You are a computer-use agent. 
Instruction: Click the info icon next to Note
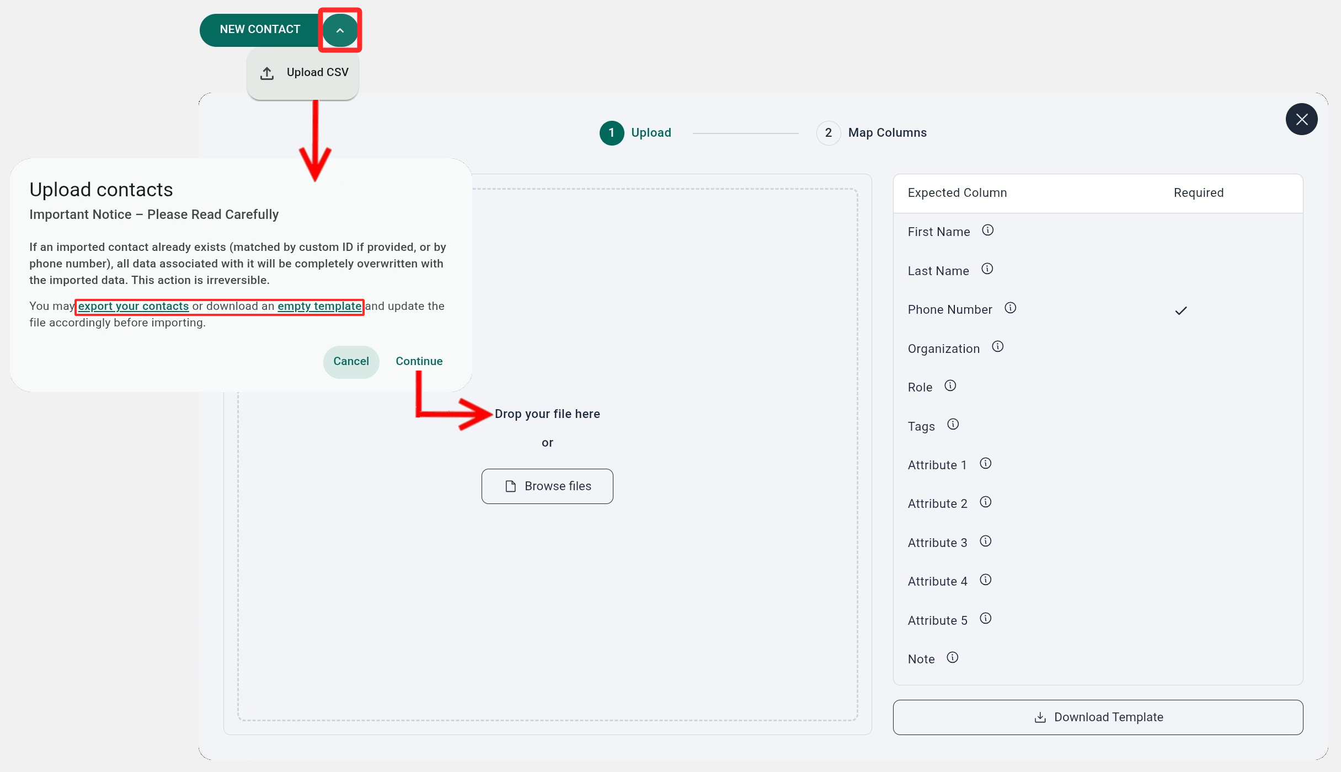[x=952, y=658]
